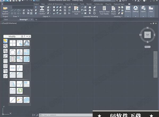This screenshot has width=159, height=117.
Task: Expand the View panel arrow
Action: pyautogui.click(x=151, y=16)
